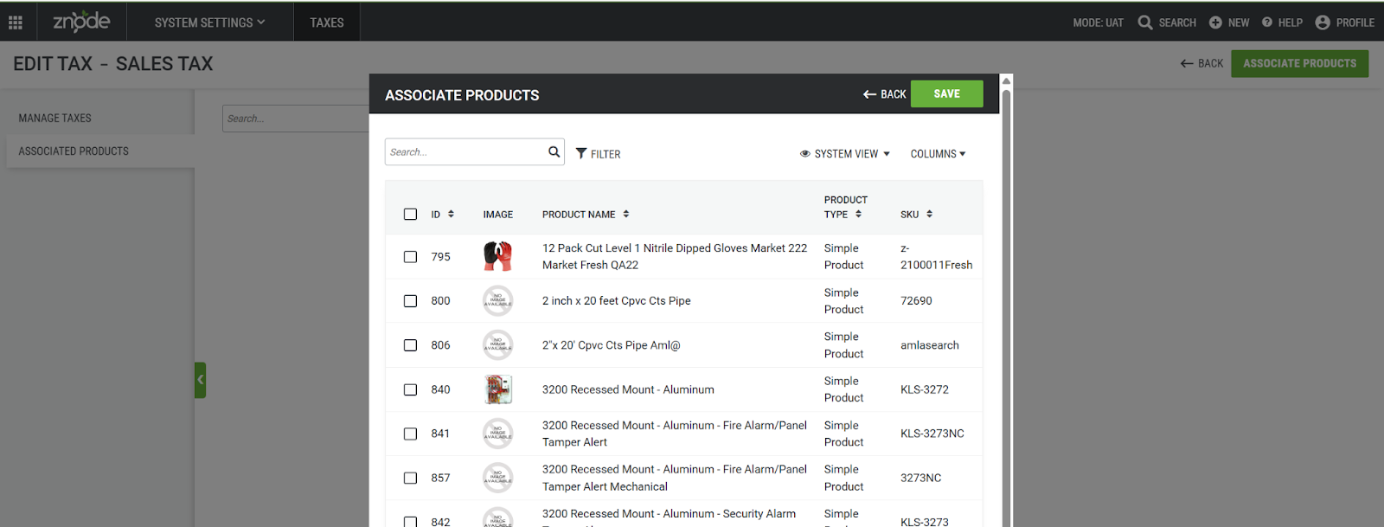Check the box for product 842

pyautogui.click(x=410, y=522)
